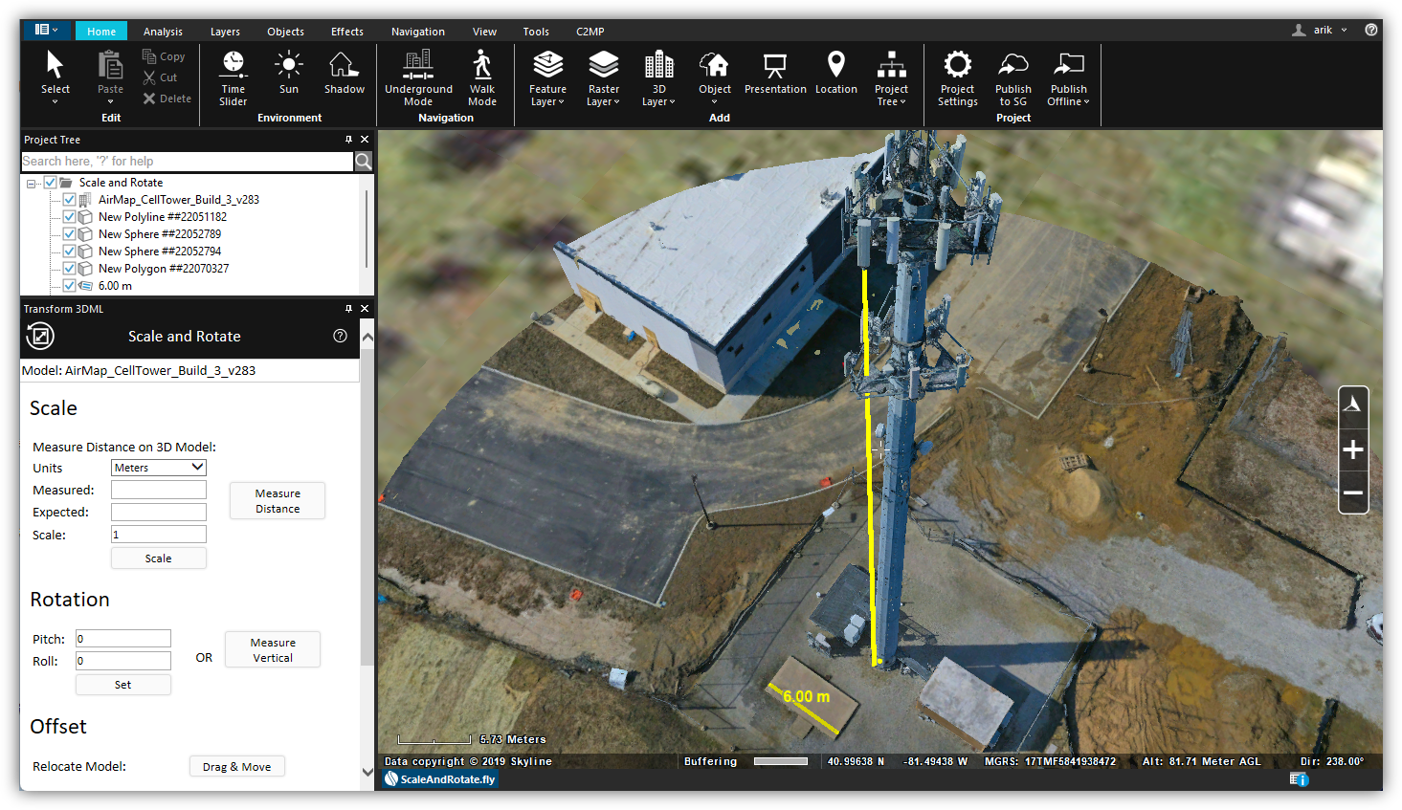Add a Location object
1402x810 pixels.
coord(835,78)
